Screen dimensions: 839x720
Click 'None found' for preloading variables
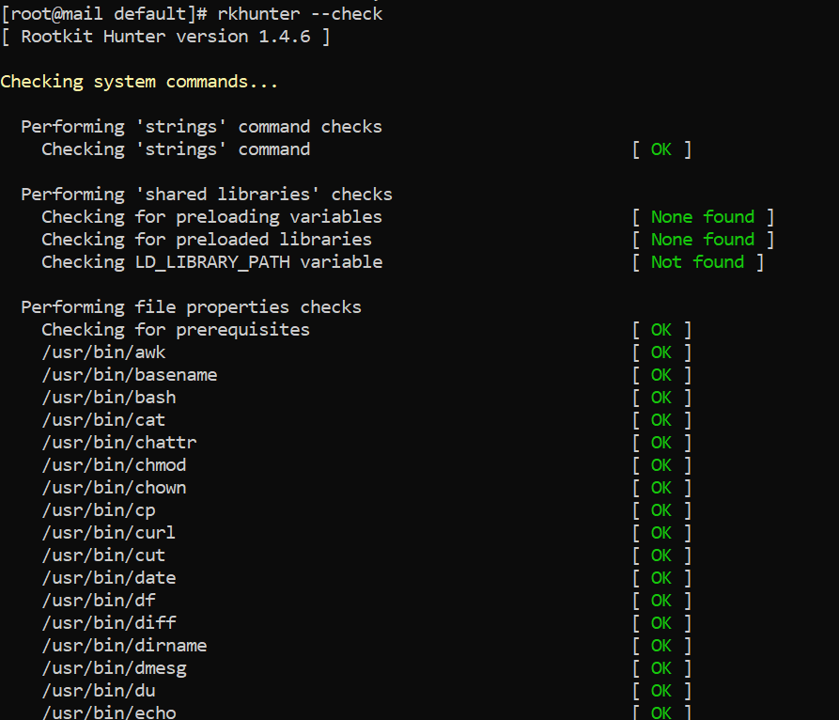pos(703,217)
